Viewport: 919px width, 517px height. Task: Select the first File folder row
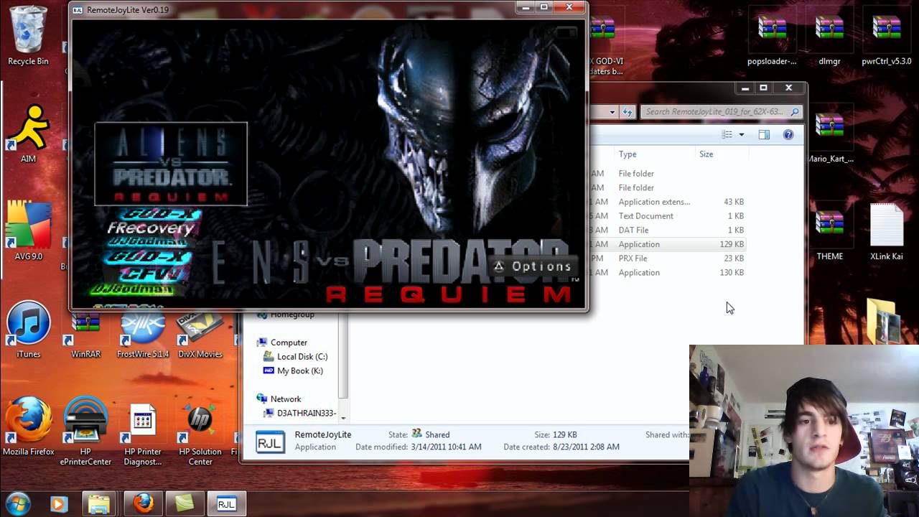[668, 173]
